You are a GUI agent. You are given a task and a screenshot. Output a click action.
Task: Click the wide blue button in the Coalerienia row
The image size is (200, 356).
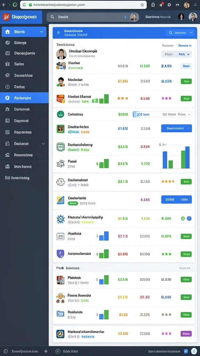(x=176, y=199)
